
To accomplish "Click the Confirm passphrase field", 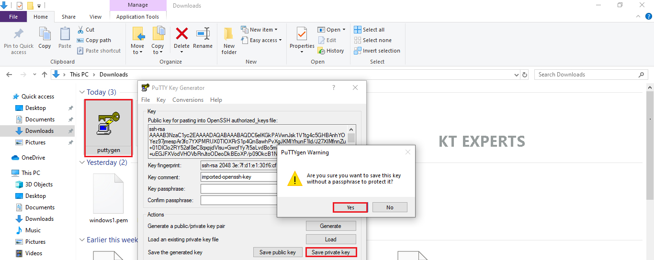I will 238,200.
